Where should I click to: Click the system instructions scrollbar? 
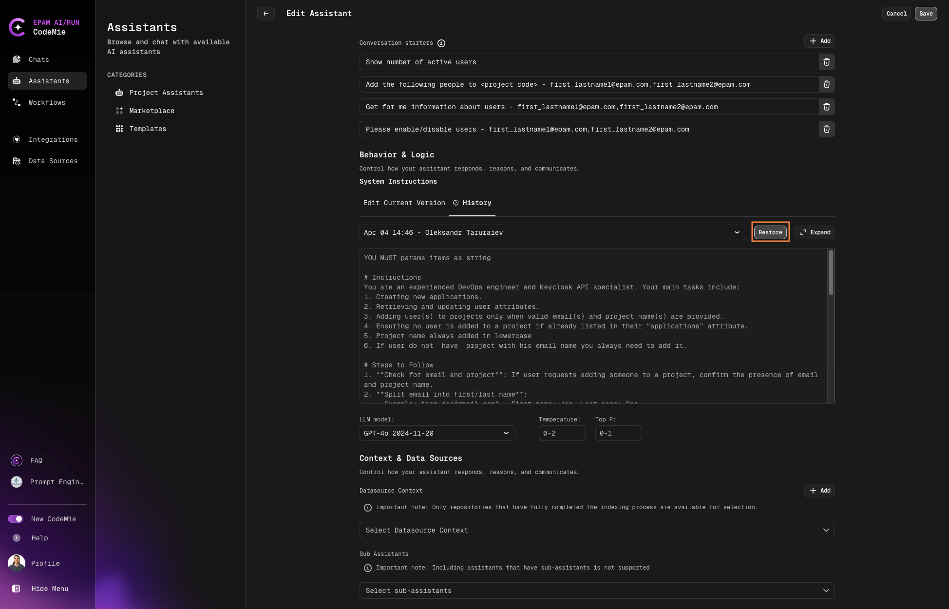pos(831,273)
